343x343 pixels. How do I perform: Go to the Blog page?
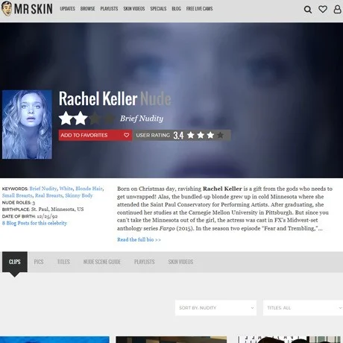176,9
